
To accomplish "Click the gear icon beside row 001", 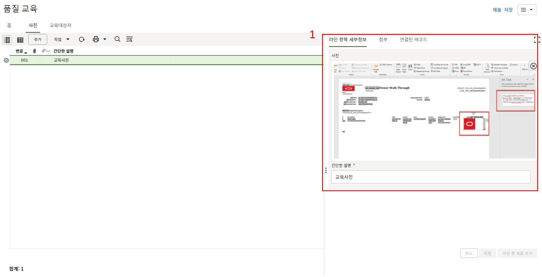I will (x=6, y=60).
